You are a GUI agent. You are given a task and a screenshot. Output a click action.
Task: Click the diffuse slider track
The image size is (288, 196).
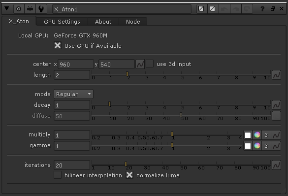point(181,115)
